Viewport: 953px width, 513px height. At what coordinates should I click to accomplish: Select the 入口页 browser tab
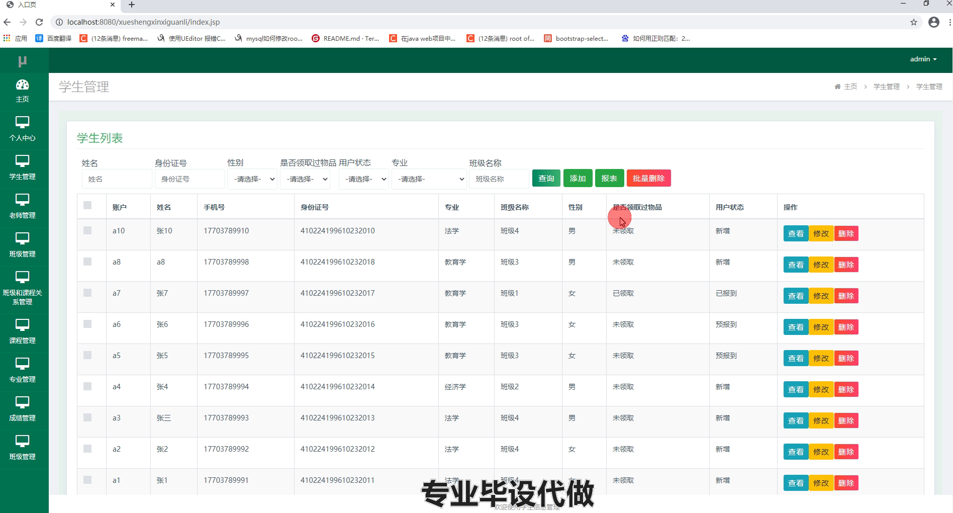click(60, 5)
